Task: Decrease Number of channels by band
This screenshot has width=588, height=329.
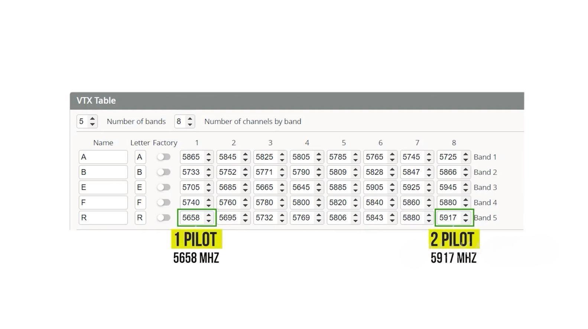Action: [190, 124]
